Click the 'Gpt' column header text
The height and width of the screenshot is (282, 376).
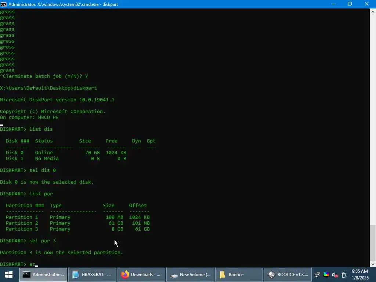tap(151, 141)
